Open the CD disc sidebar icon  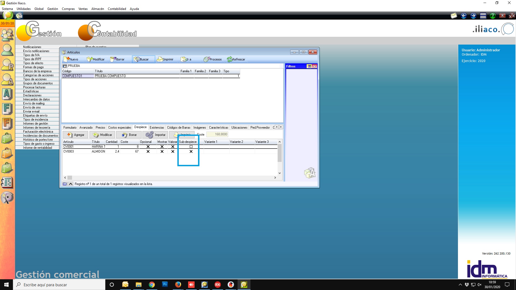7,198
